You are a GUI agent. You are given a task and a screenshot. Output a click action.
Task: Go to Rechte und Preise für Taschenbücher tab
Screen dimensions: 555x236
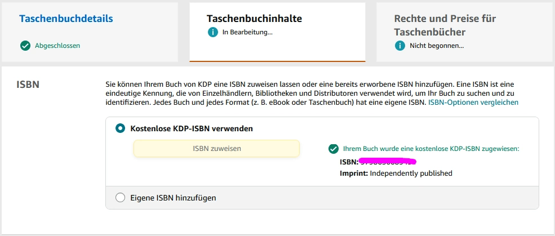point(445,25)
